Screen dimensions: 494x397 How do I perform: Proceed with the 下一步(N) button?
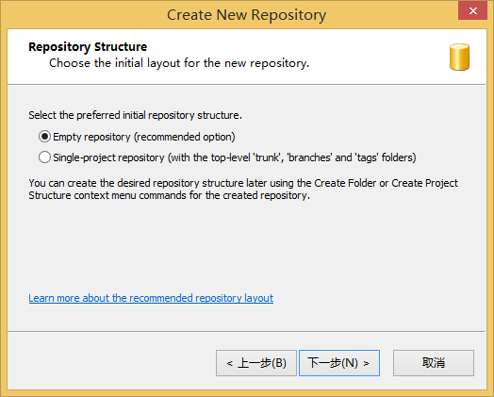coord(339,363)
